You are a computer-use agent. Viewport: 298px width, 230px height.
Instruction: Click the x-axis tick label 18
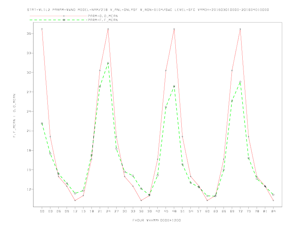click(x=91, y=211)
